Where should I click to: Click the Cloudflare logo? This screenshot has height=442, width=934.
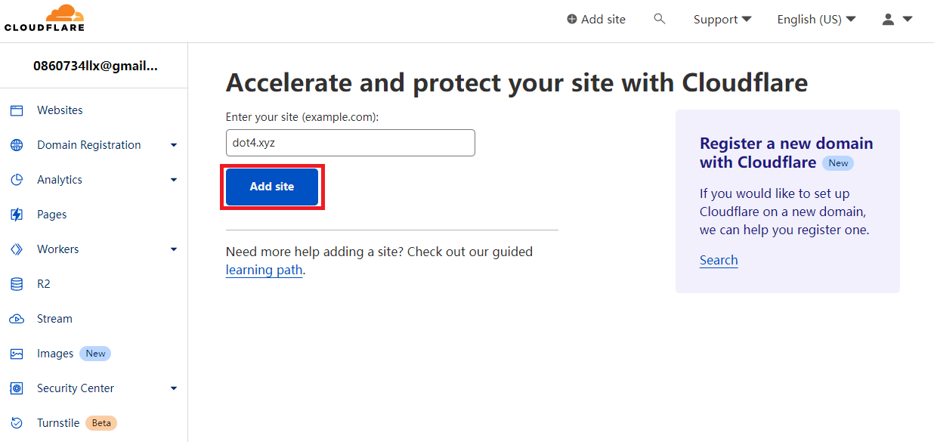45,18
